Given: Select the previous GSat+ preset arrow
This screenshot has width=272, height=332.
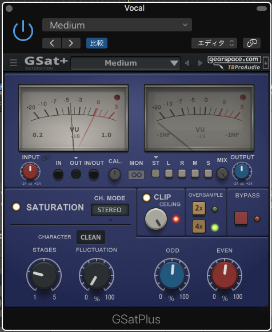Looking at the screenshot, I should point(187,63).
